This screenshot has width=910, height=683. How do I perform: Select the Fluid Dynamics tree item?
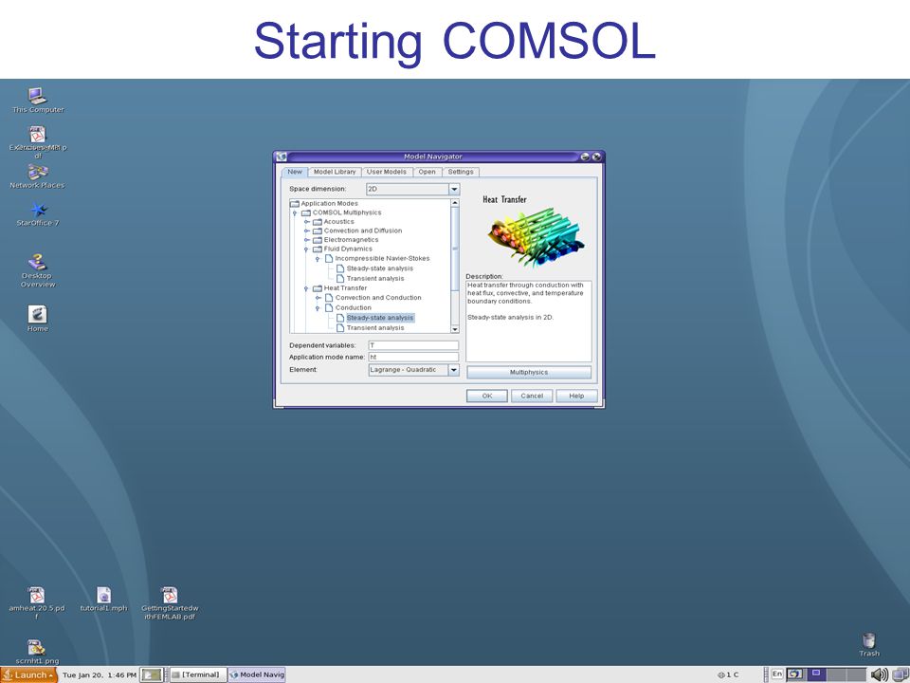tap(348, 249)
